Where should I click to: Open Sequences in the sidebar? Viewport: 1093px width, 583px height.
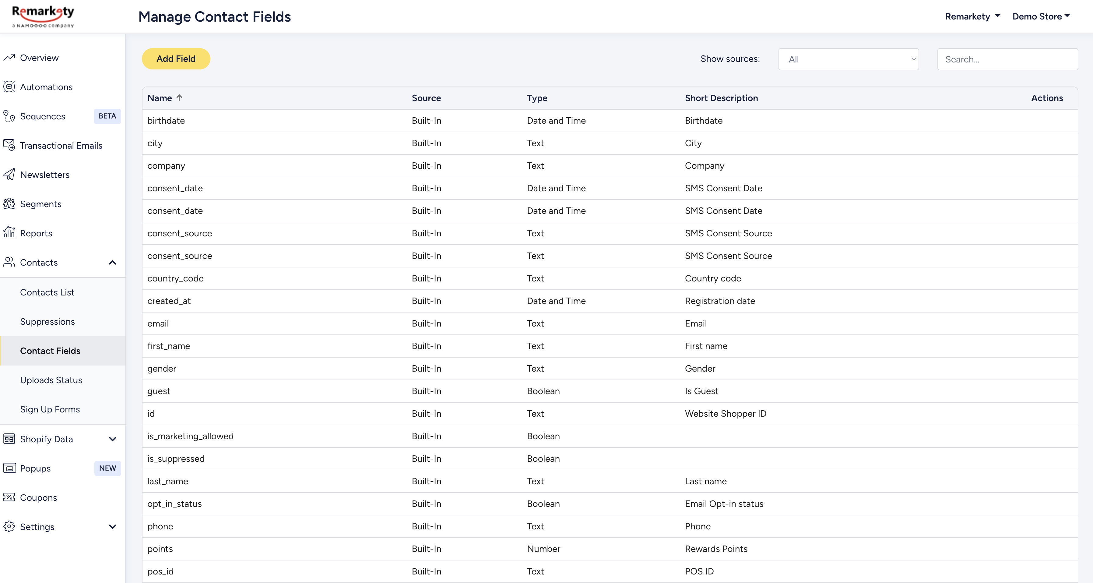(42, 116)
